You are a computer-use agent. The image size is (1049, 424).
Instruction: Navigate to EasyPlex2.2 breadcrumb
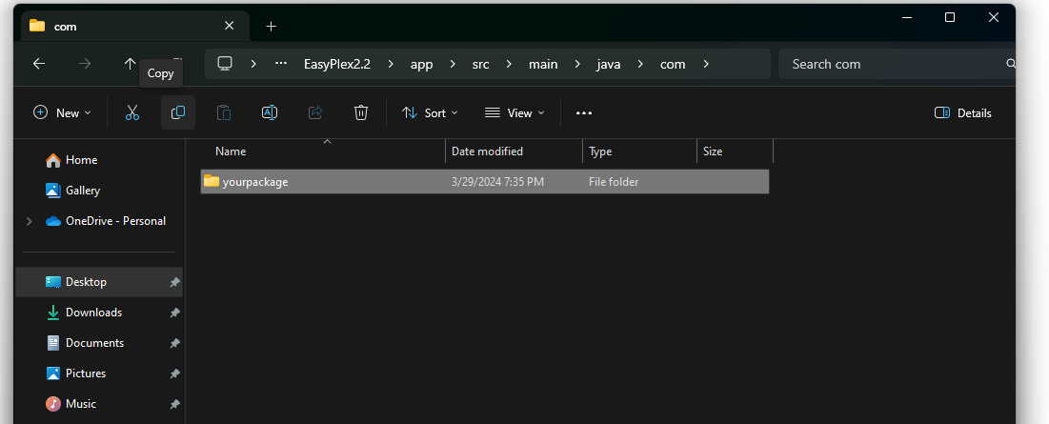(x=337, y=64)
